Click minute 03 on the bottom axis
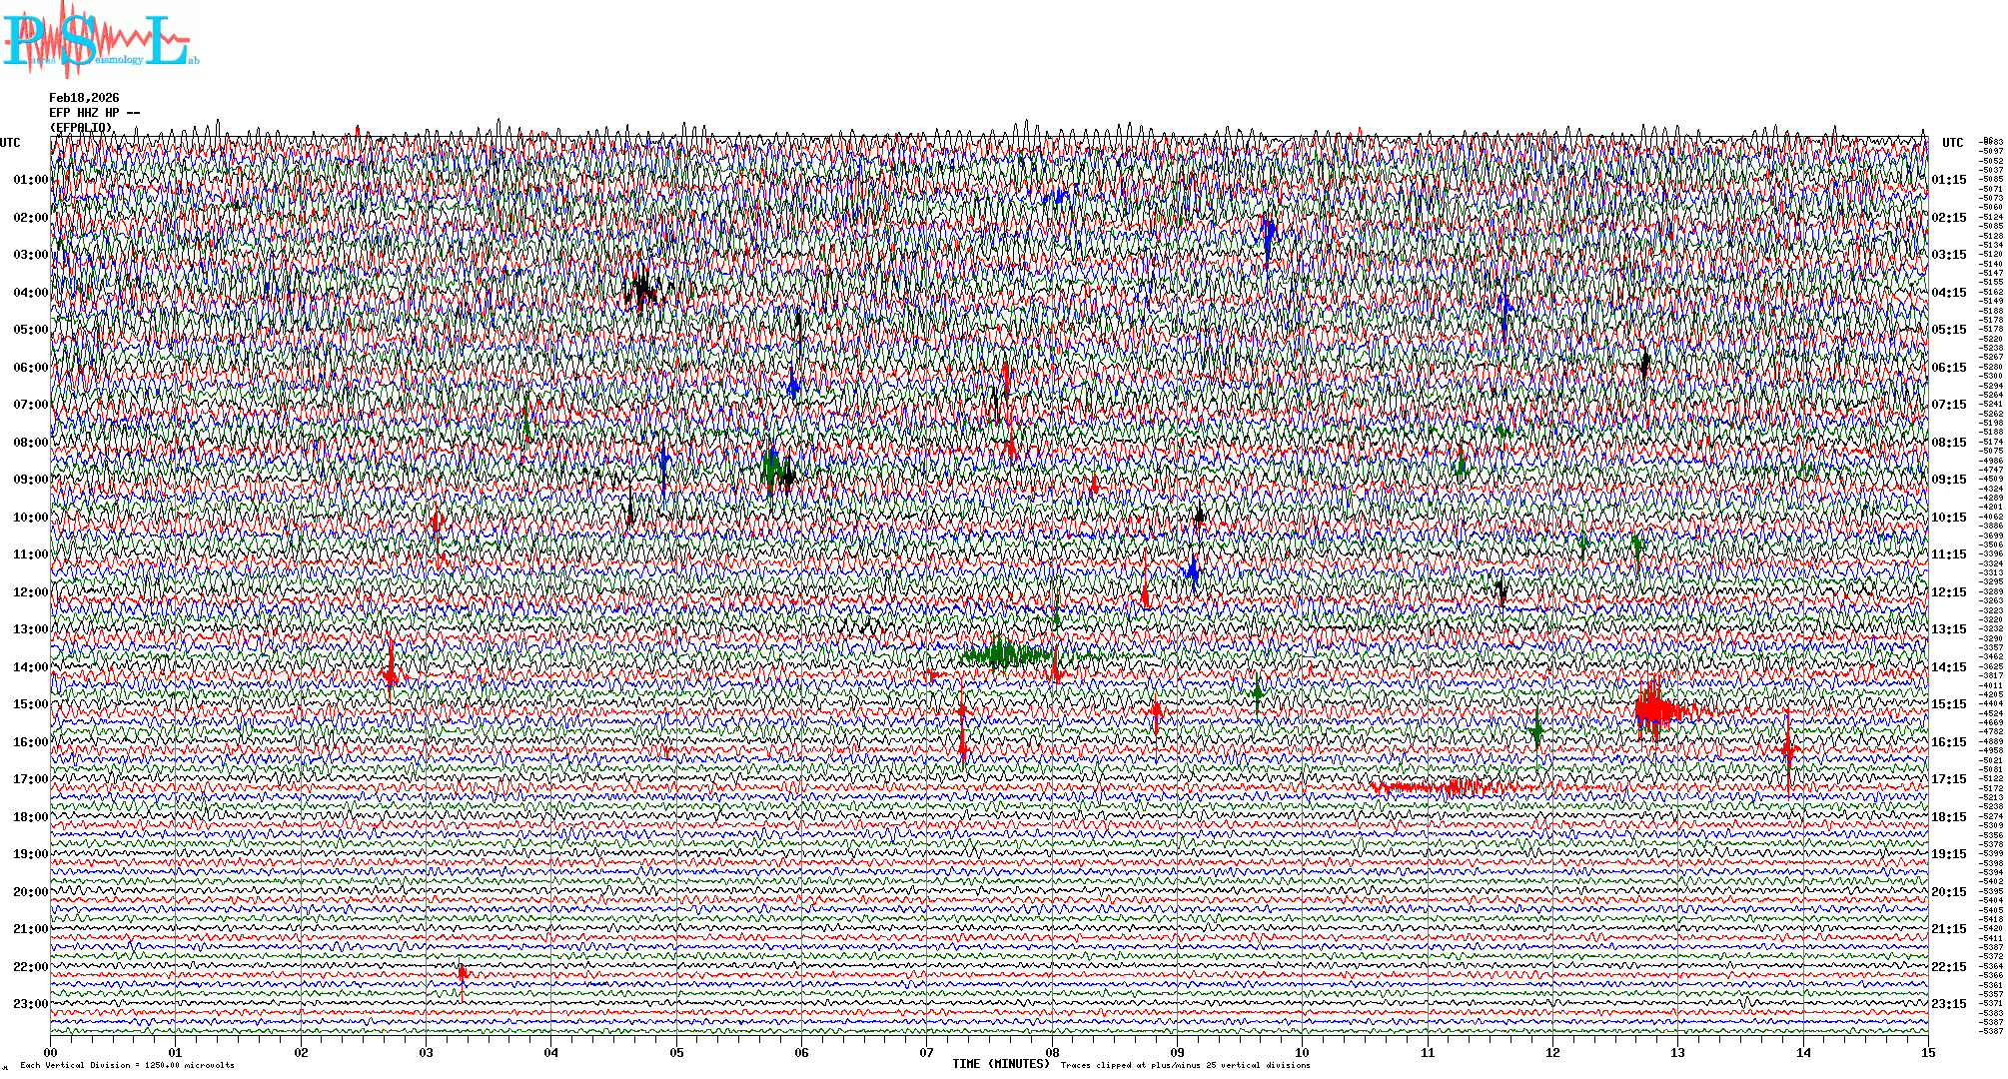 [x=427, y=1052]
